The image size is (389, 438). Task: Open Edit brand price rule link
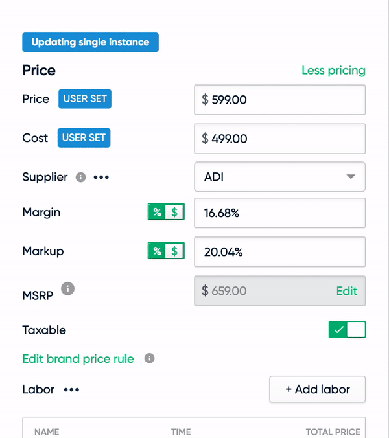[78, 359]
